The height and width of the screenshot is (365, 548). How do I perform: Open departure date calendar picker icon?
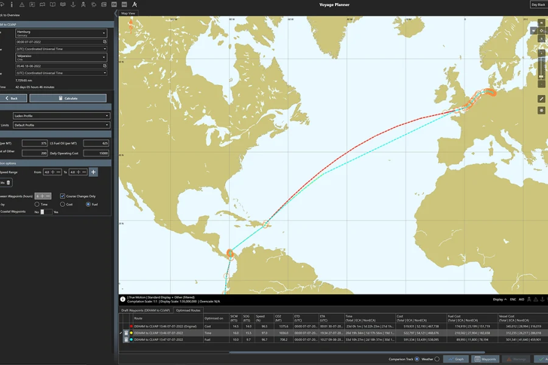(105, 42)
